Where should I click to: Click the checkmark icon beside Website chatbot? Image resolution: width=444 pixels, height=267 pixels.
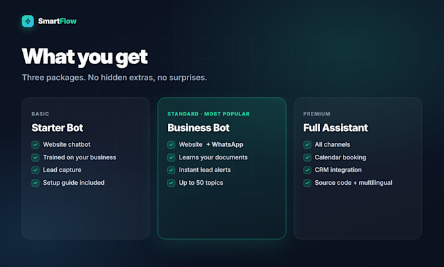click(35, 145)
